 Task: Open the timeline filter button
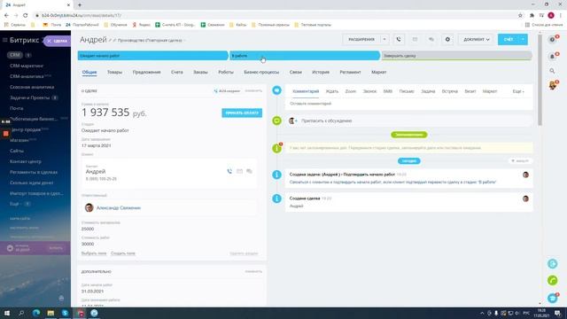(x=520, y=160)
